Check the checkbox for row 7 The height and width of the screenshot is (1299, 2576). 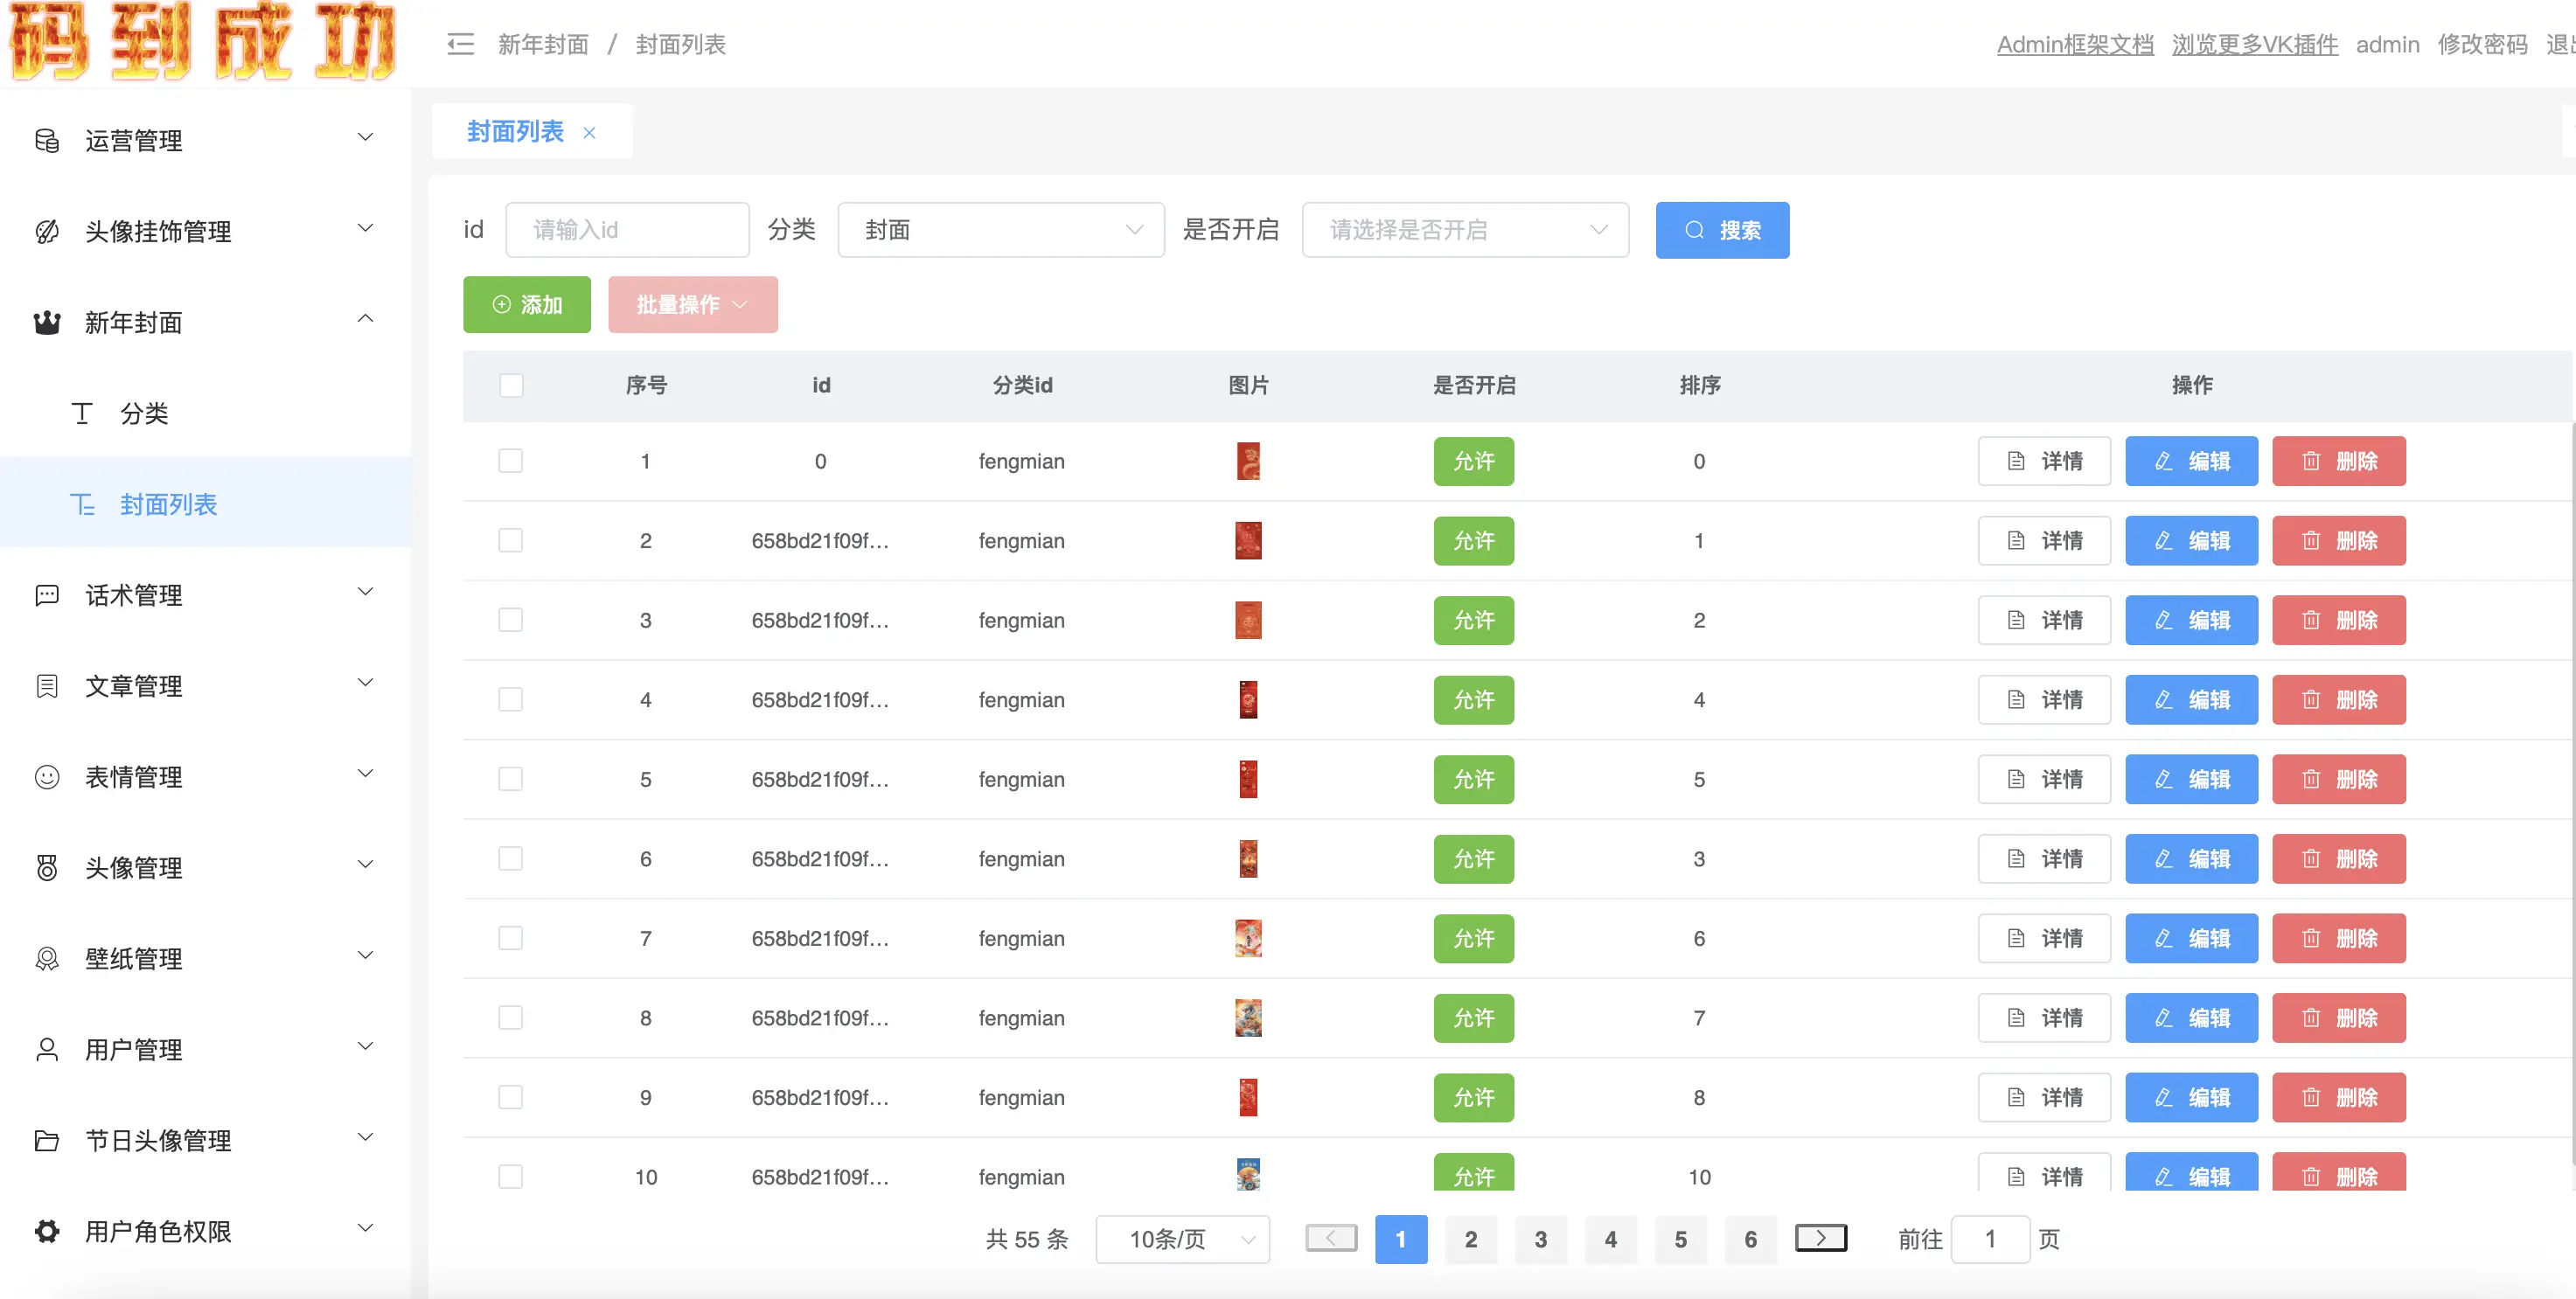click(511, 938)
